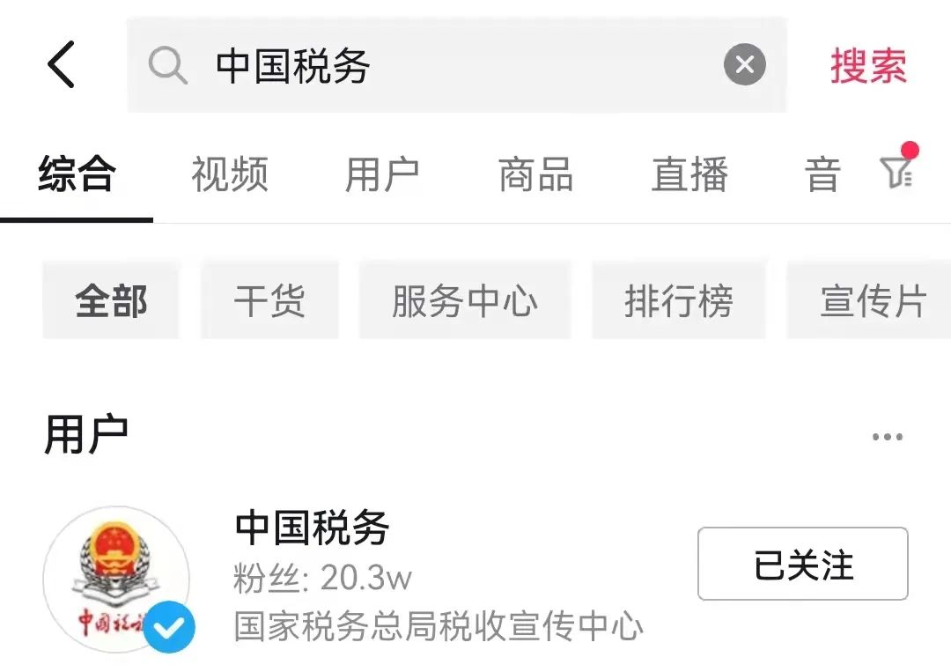Select the 直播 tab
Screen dimensions: 951x672
[x=689, y=174]
